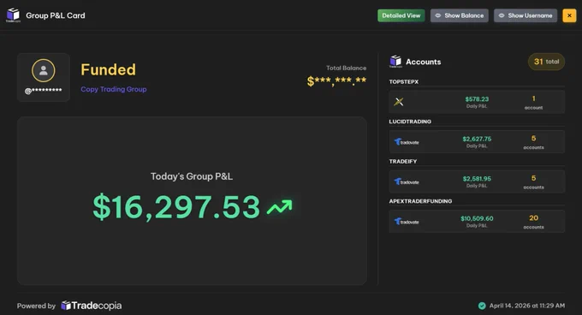Close the Group P&L Card

point(569,15)
